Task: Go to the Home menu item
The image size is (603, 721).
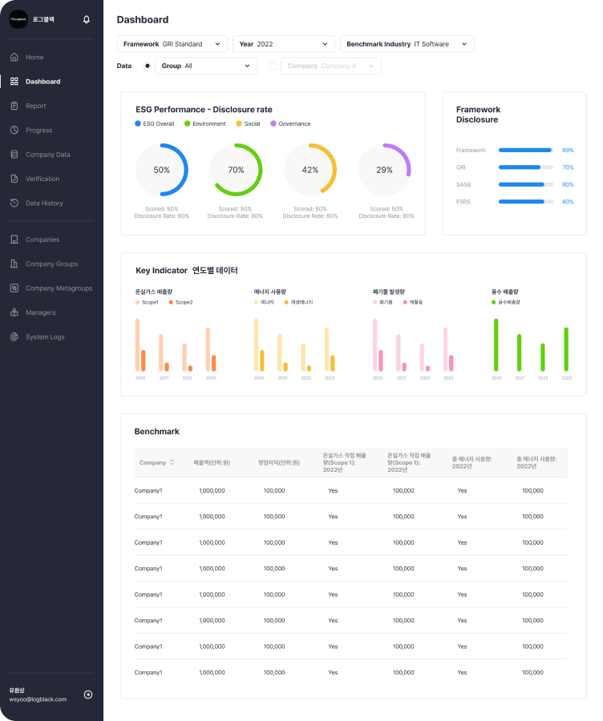Action: [x=34, y=57]
